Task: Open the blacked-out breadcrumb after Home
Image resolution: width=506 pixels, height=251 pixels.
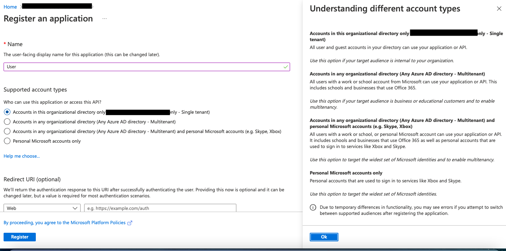Action: tap(57, 6)
